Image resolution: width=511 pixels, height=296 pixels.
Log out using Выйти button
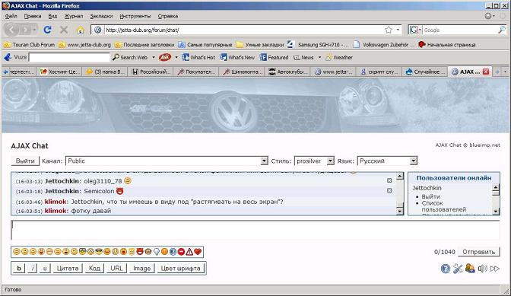[x=25, y=161]
